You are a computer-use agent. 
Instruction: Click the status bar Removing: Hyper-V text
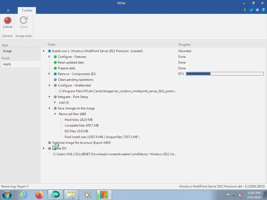pos(15,186)
